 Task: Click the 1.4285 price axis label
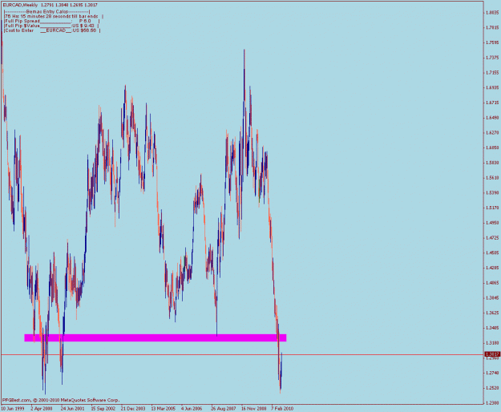coord(492,268)
